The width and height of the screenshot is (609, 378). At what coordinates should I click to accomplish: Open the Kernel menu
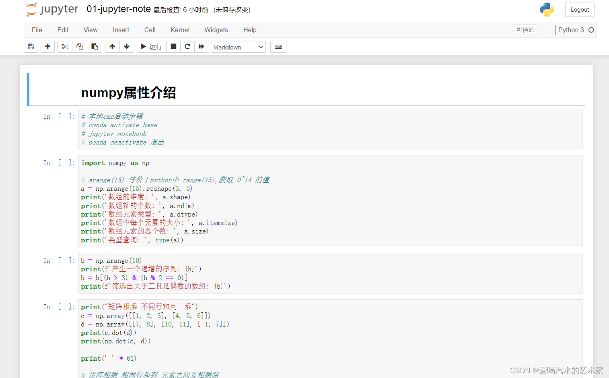click(x=180, y=30)
